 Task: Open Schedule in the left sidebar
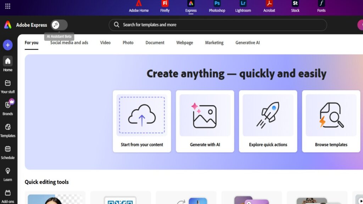(x=7, y=151)
